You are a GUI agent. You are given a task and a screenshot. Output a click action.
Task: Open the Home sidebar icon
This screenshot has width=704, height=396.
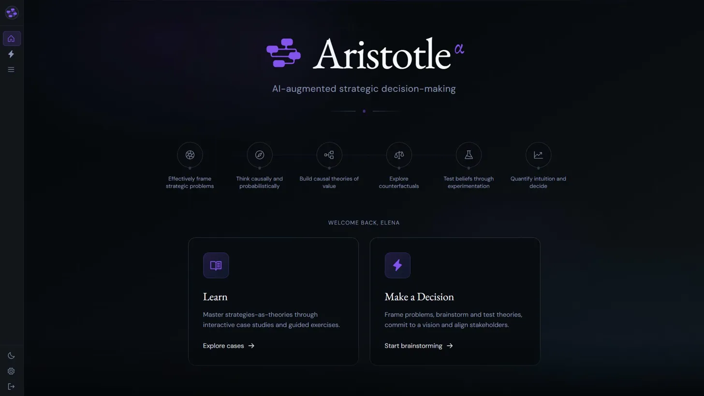pos(12,39)
